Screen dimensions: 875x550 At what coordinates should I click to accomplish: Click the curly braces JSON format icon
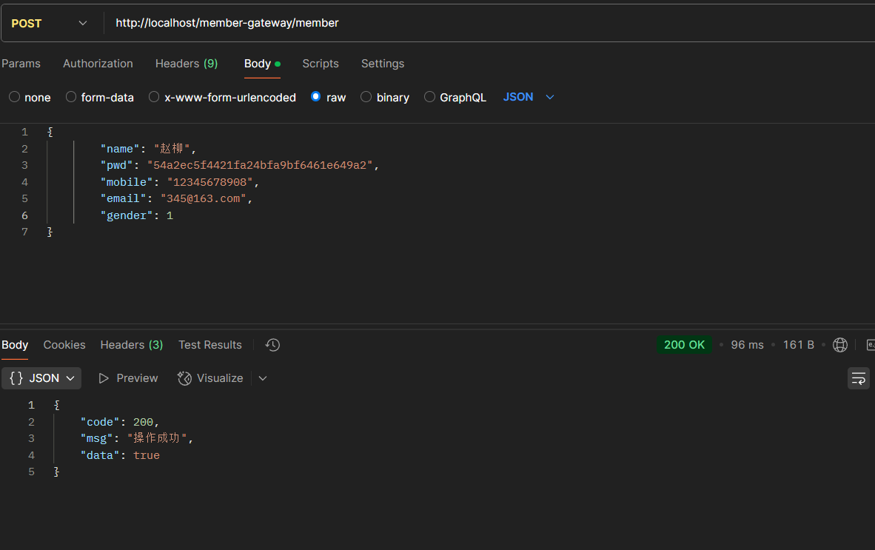pos(16,378)
